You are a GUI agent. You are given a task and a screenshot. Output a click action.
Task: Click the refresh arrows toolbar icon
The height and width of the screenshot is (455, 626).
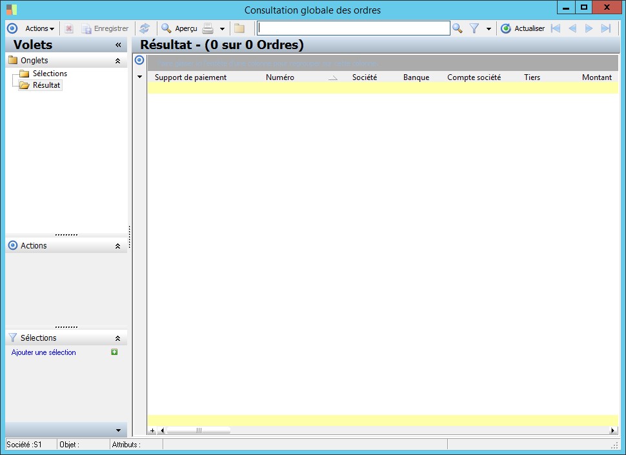pos(145,28)
